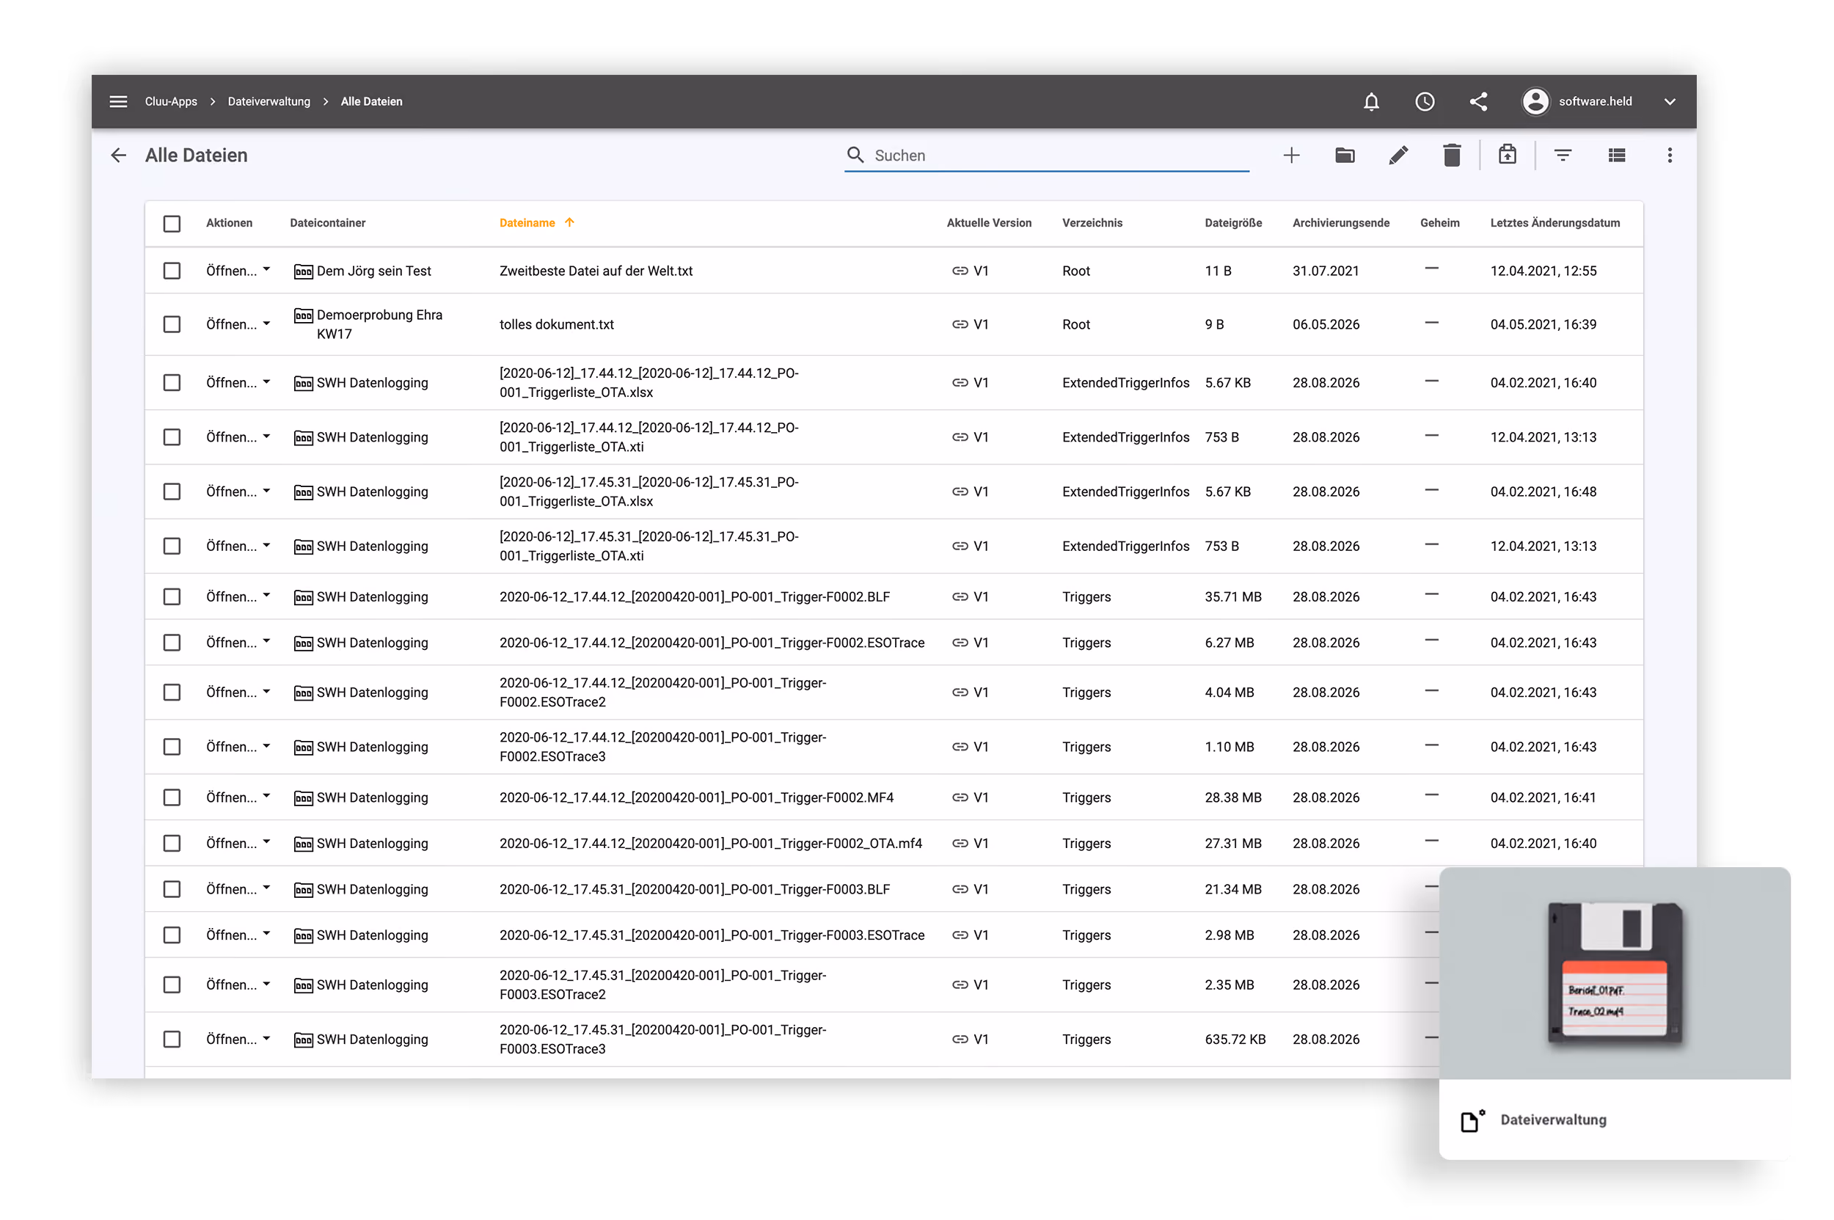Check the 17.44.12 Triggerliste_OTA.xlsx row
Viewport: 1834px width, 1220px height.
(x=172, y=383)
